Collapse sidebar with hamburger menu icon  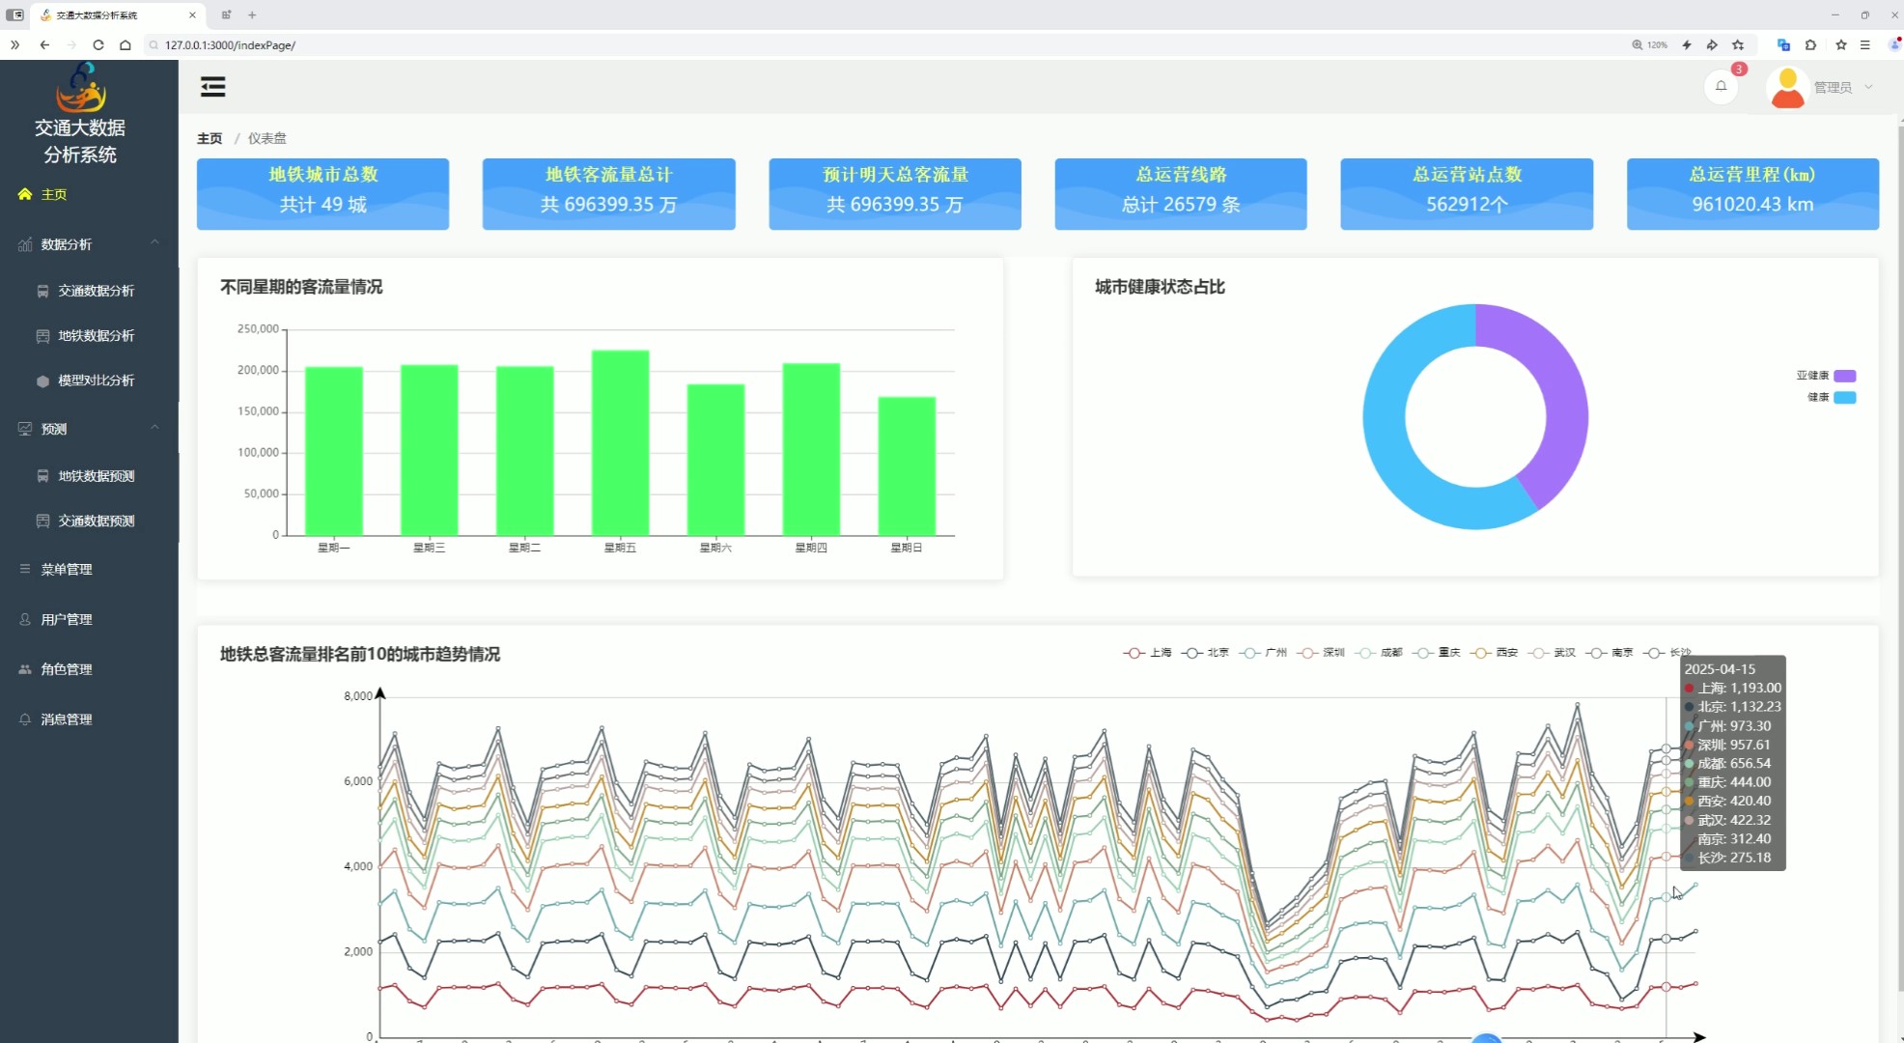point(212,87)
